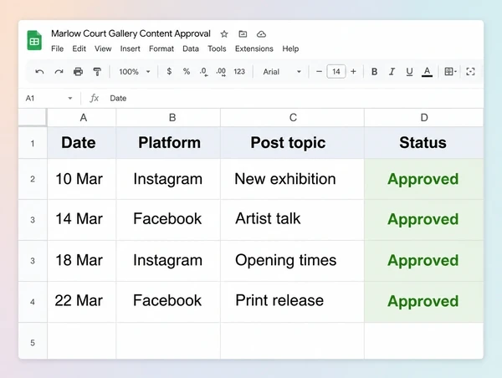This screenshot has height=378, width=502.
Task: Open the File menu
Action: 57,49
